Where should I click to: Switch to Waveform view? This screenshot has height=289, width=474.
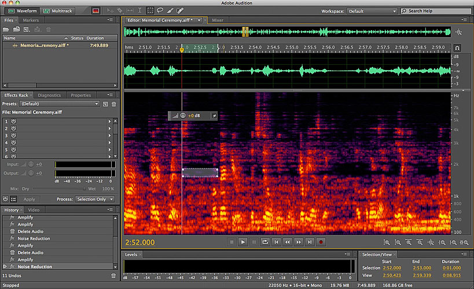23,11
